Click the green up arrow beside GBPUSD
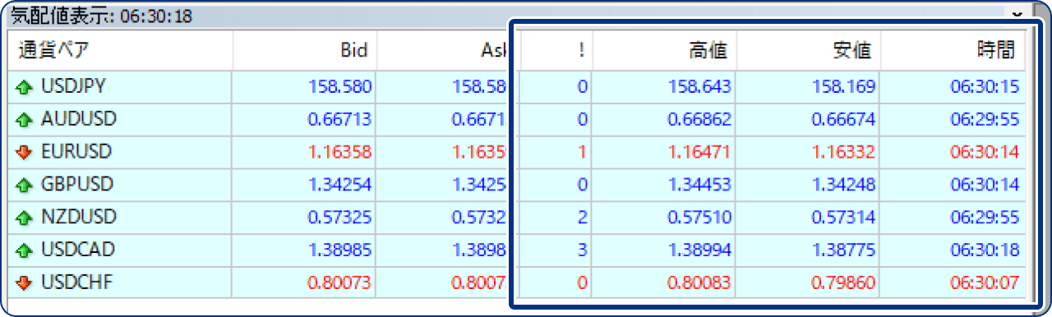Viewport: 1052px width, 317px height. [24, 185]
